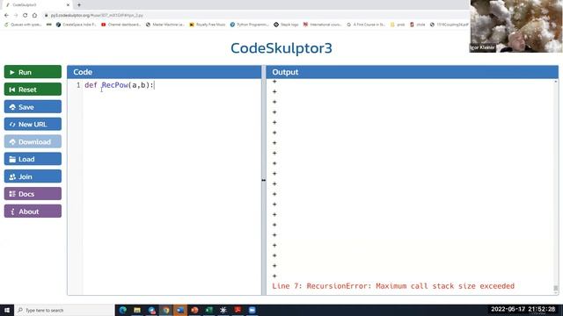This screenshot has height=316, width=563.
Task: Open the Master Machine Learning bookmark
Action: click(x=165, y=25)
